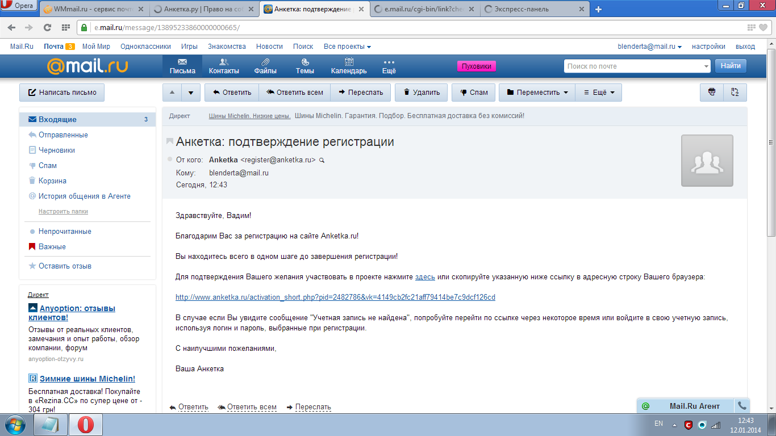Click the Windows Start button
The width and height of the screenshot is (776, 436).
coord(15,424)
